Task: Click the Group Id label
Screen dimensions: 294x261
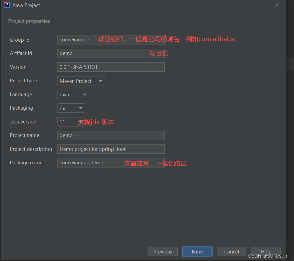Action: point(20,40)
